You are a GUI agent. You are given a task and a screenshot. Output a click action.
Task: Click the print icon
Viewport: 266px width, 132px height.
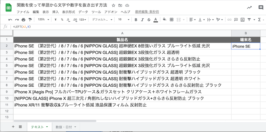tap(23, 19)
